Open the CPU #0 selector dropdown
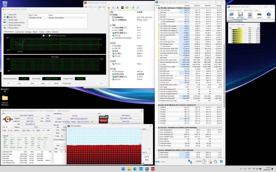 point(7,127)
